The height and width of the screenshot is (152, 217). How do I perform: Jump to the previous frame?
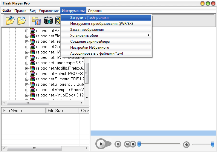click(127, 144)
